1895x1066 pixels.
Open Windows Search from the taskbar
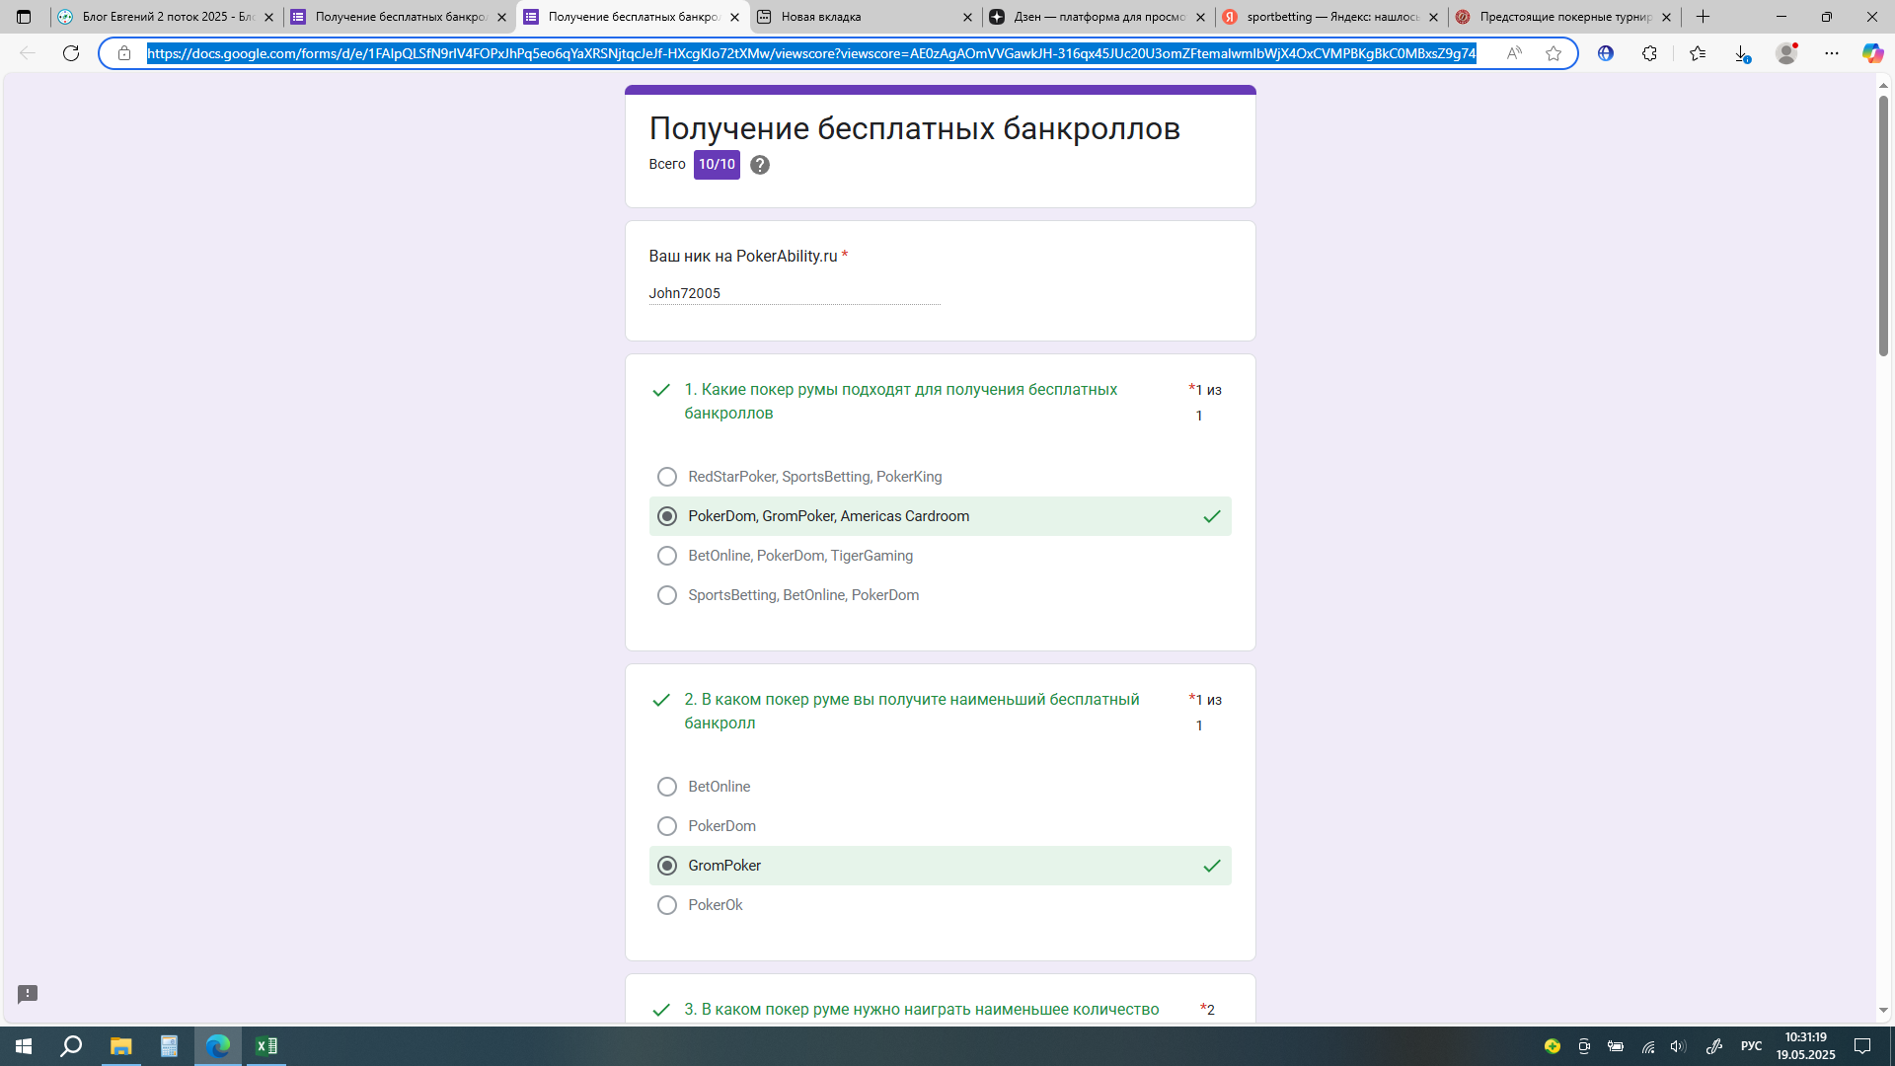pyautogui.click(x=71, y=1046)
